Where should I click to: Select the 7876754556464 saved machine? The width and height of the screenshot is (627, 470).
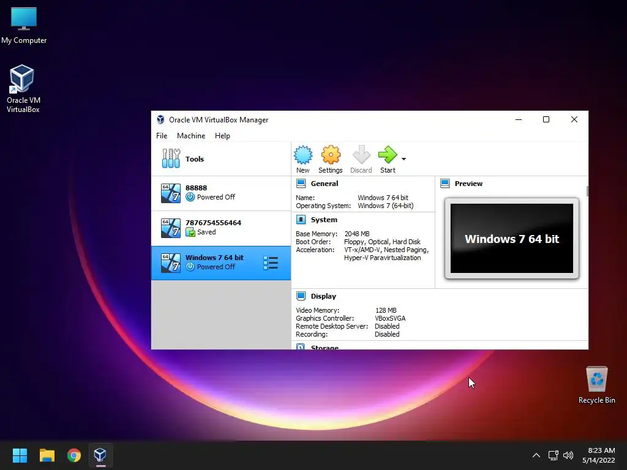point(221,228)
